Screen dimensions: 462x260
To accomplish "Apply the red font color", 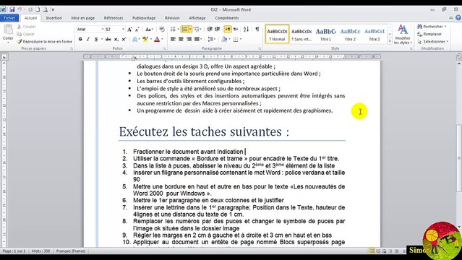I will 157,39.
